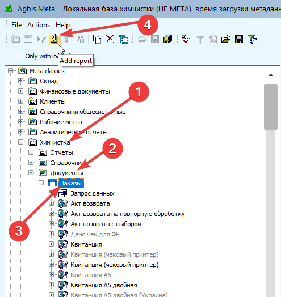Viewport: 281px width, 297px height.
Task: Toggle the 'Only with' checkbox
Action: (x=19, y=56)
